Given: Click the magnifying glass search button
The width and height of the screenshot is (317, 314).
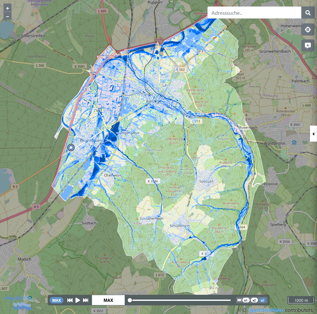Looking at the screenshot, I should coord(308,13).
